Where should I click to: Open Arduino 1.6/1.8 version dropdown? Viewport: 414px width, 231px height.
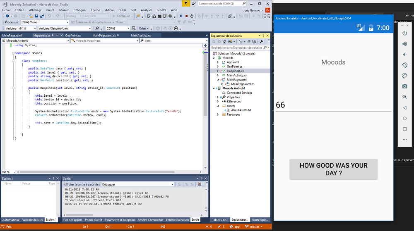tap(21, 29)
